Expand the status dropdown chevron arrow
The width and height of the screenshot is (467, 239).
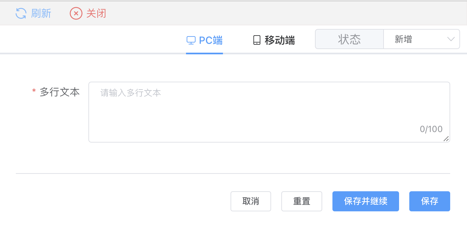click(451, 39)
